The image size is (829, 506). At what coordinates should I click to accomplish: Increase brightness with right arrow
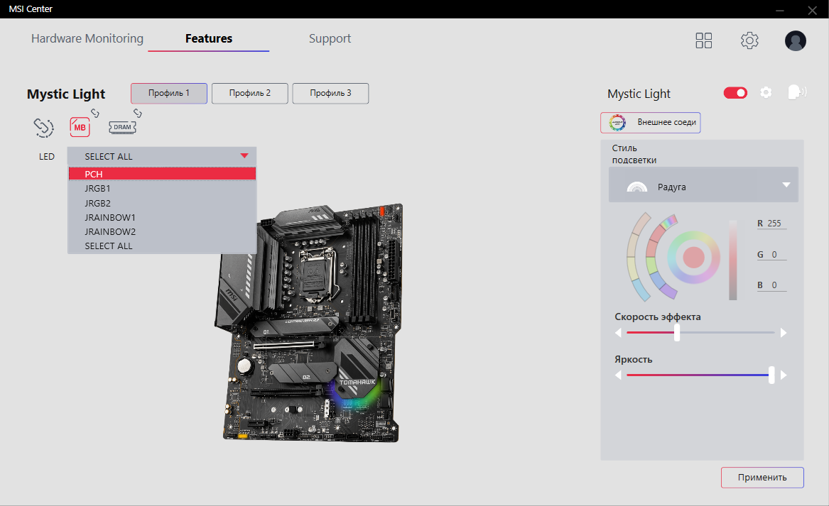[784, 375]
